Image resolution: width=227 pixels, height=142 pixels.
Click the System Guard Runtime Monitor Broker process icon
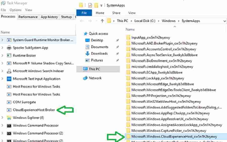point(9,40)
